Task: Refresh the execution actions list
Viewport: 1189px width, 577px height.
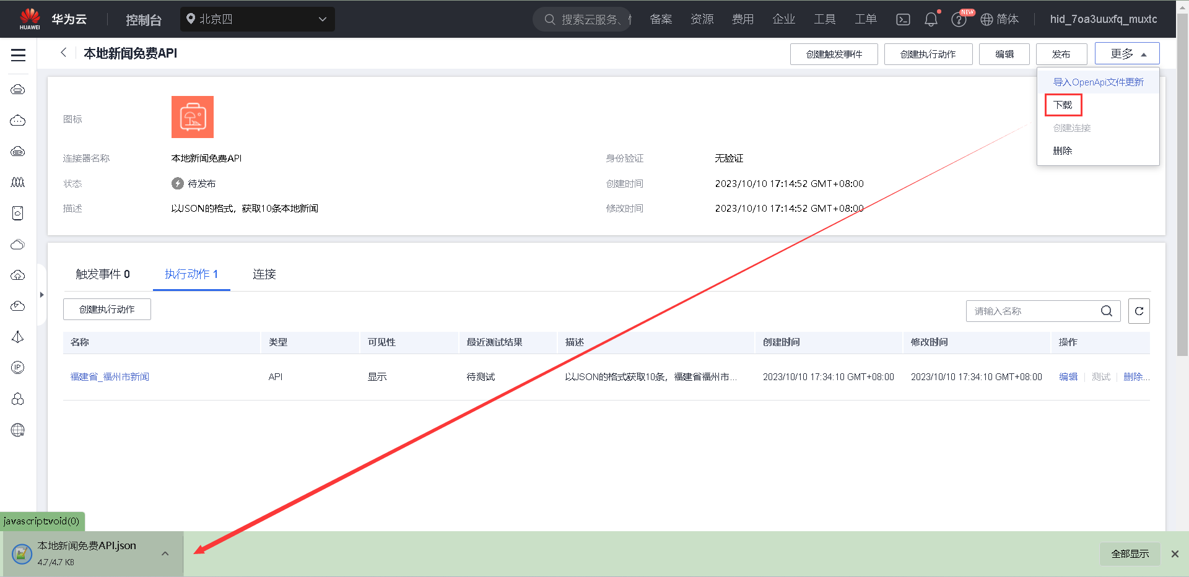Action: pos(1139,311)
